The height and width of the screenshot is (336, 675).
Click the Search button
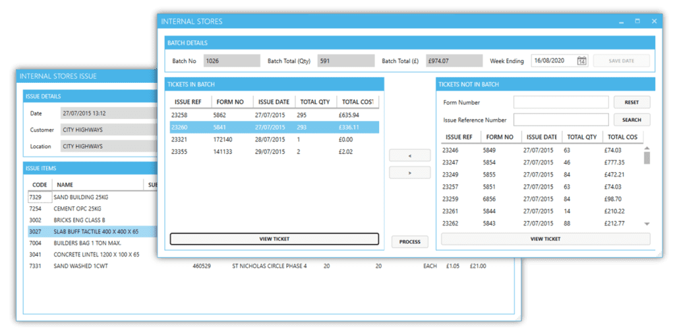coord(631,120)
